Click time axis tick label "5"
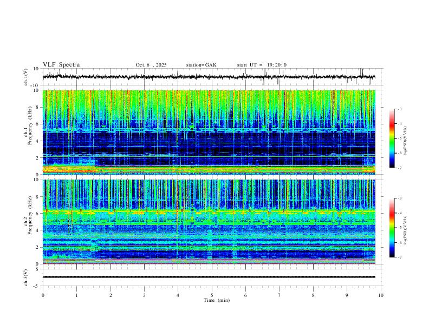Viewport: 429px width, 331px height. (x=212, y=295)
